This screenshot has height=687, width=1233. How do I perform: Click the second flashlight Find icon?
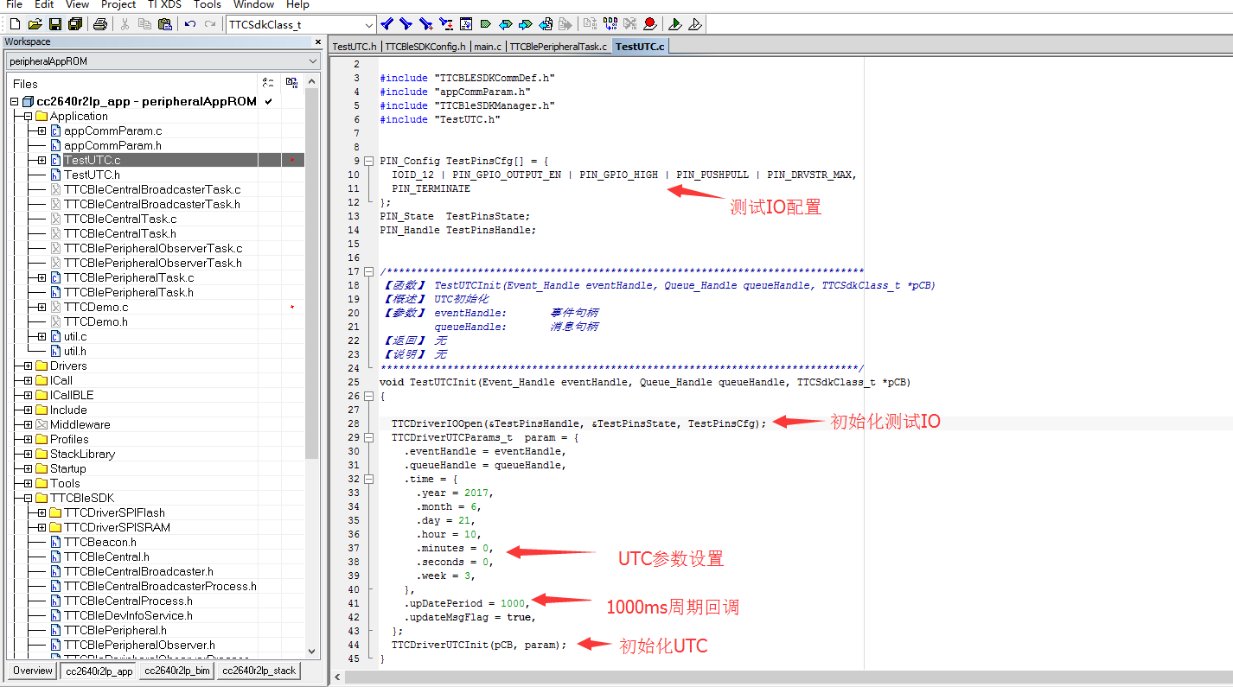tap(406, 24)
